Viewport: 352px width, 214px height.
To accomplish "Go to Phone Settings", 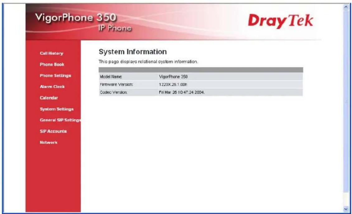I will (x=55, y=75).
